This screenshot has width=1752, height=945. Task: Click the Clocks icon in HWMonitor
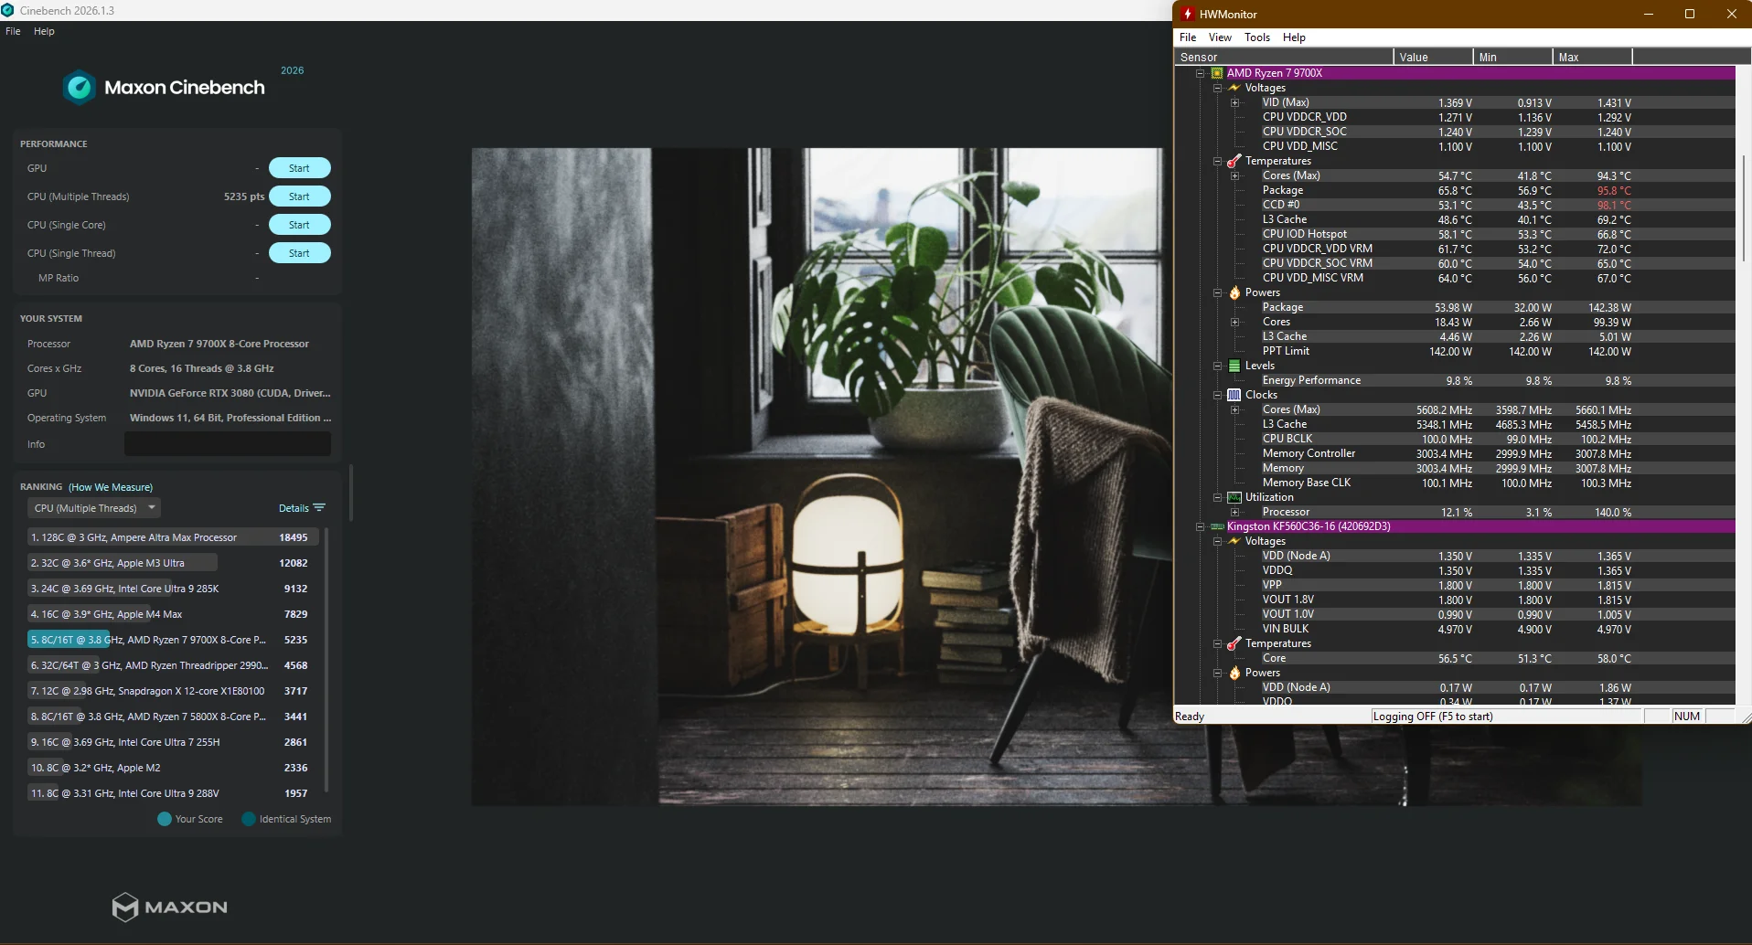click(x=1234, y=395)
